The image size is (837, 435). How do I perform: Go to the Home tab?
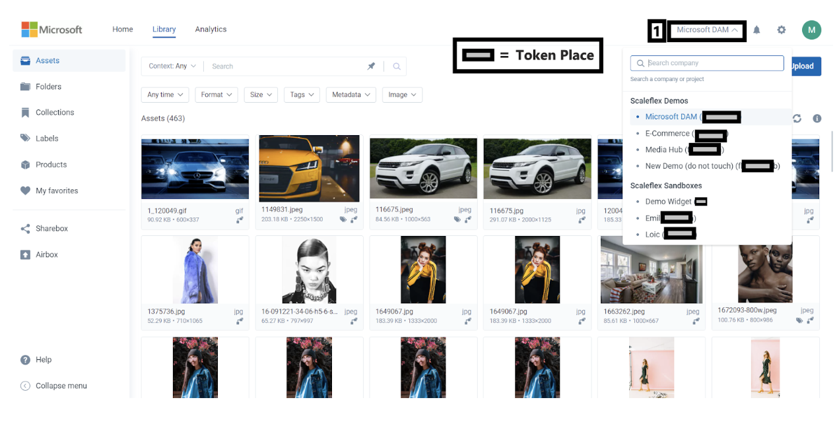pos(123,30)
